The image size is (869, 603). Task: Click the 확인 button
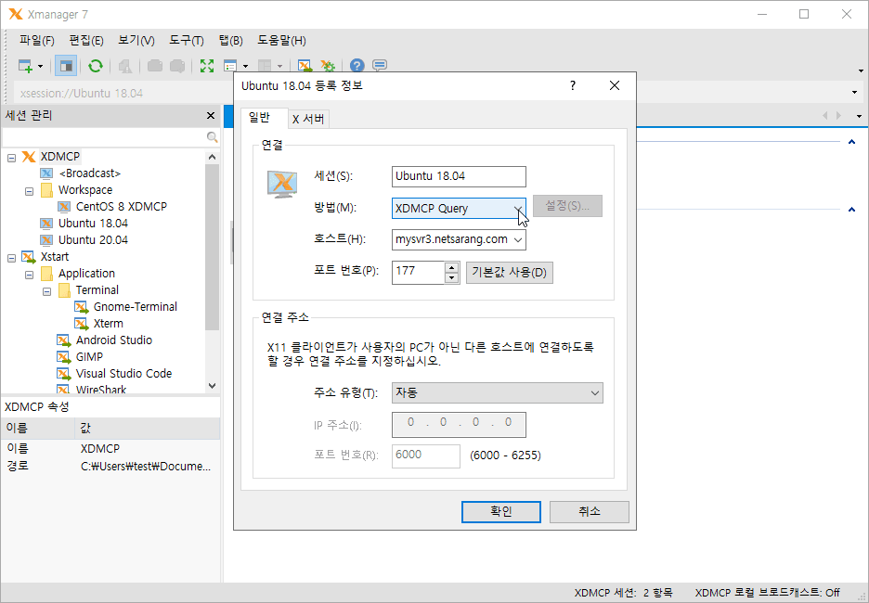coord(501,512)
